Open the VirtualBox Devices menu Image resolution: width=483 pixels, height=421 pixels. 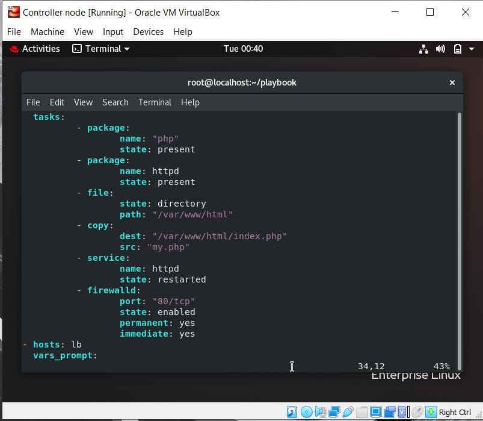point(148,32)
